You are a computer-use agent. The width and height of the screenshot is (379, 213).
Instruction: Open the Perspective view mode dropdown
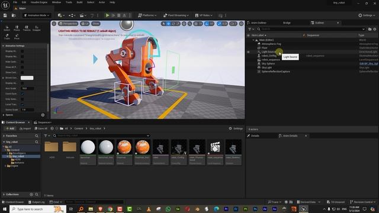(69, 24)
